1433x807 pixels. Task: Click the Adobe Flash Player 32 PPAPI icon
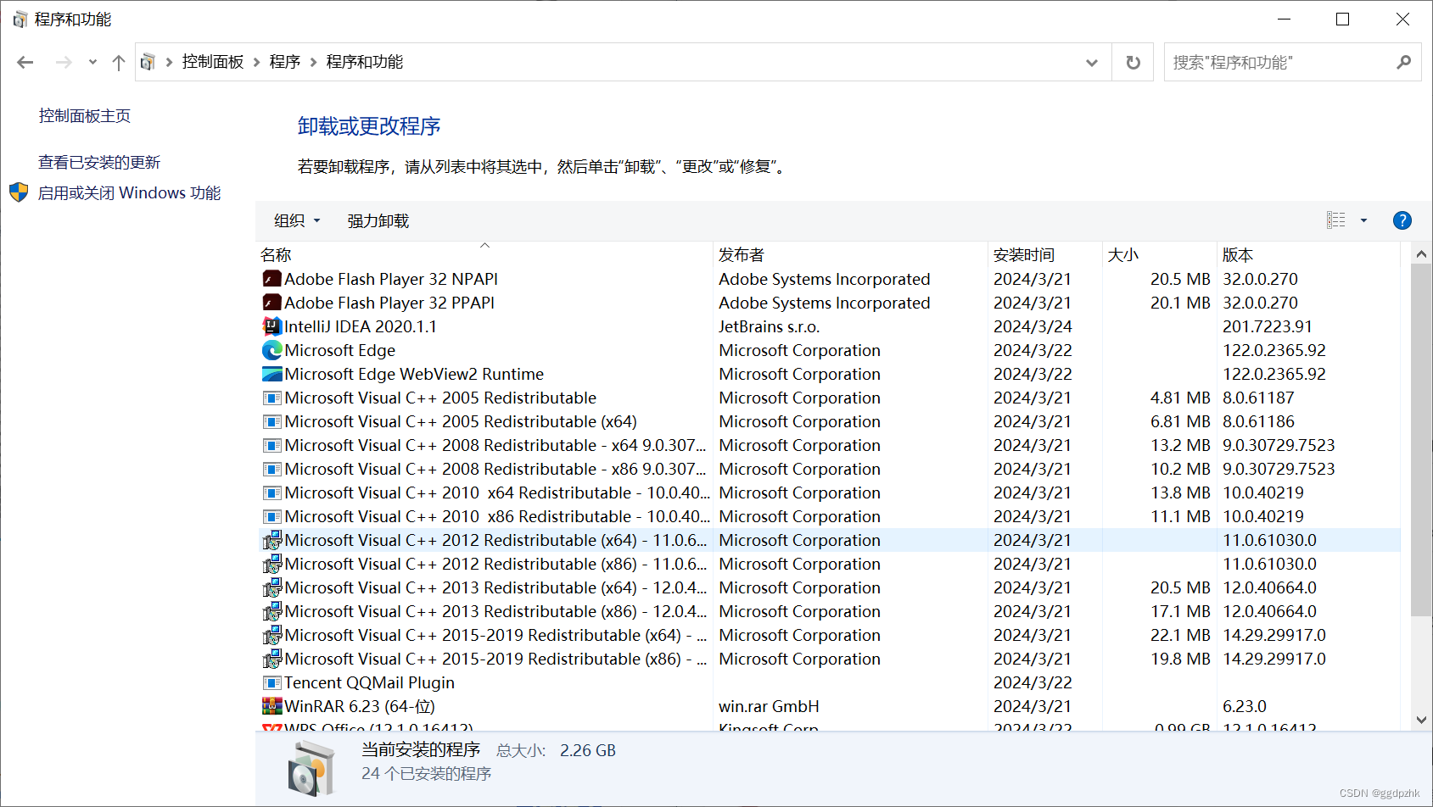[271, 303]
